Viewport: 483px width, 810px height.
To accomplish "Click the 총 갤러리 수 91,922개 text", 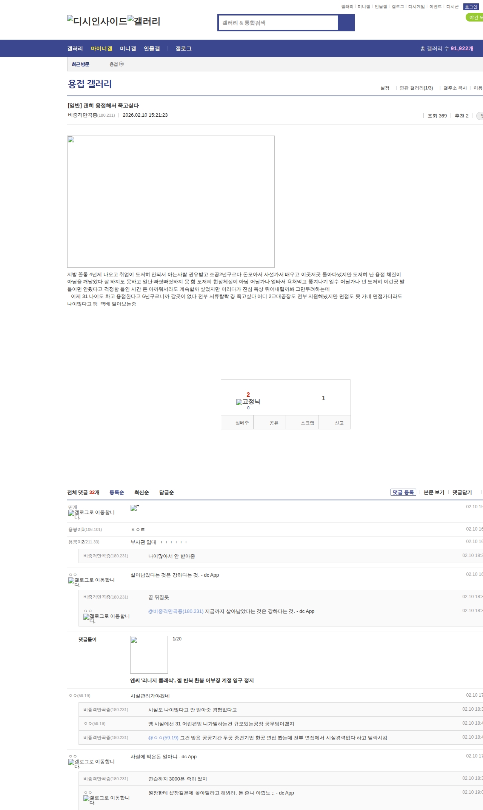I will pyautogui.click(x=447, y=48).
